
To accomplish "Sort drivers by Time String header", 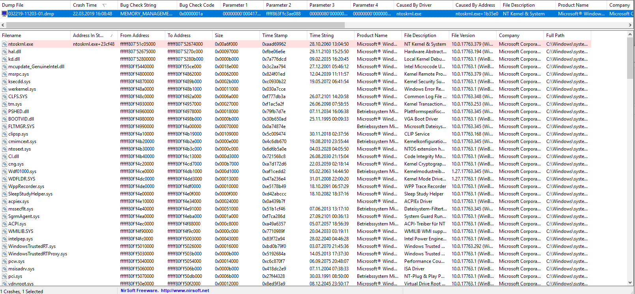I will (x=331, y=35).
